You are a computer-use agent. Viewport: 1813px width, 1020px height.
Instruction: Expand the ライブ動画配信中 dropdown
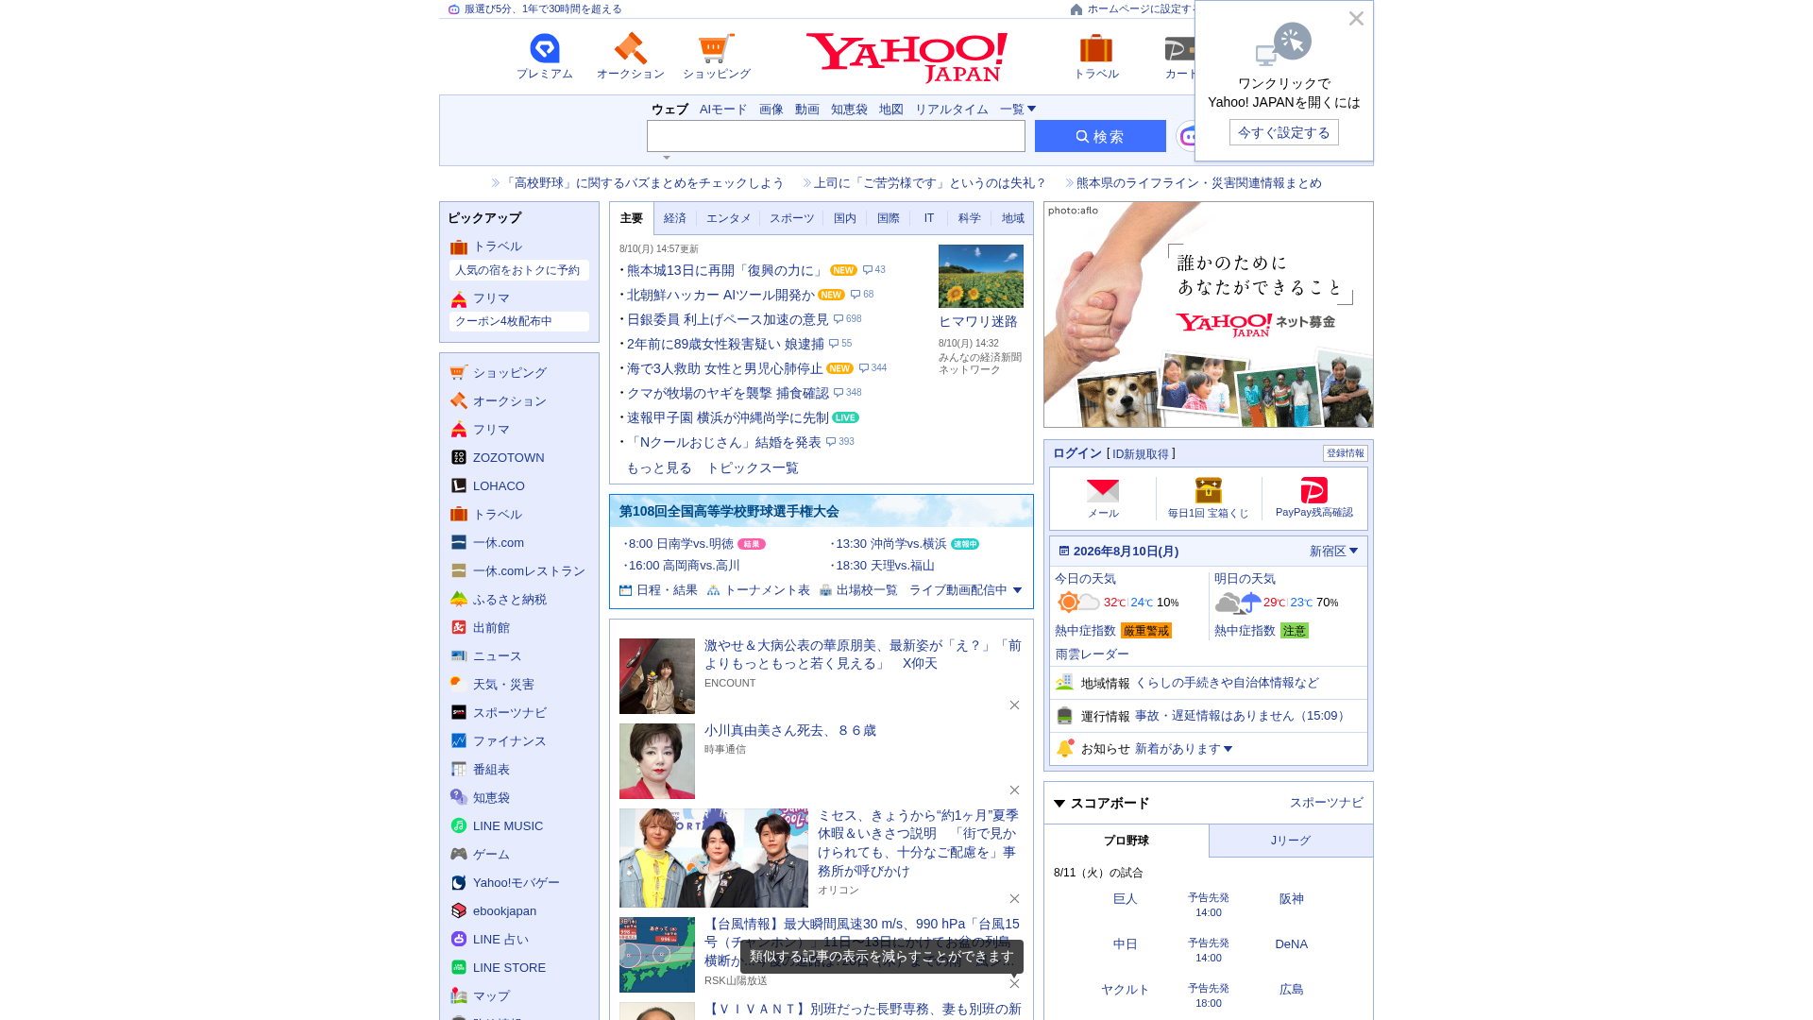[965, 590]
